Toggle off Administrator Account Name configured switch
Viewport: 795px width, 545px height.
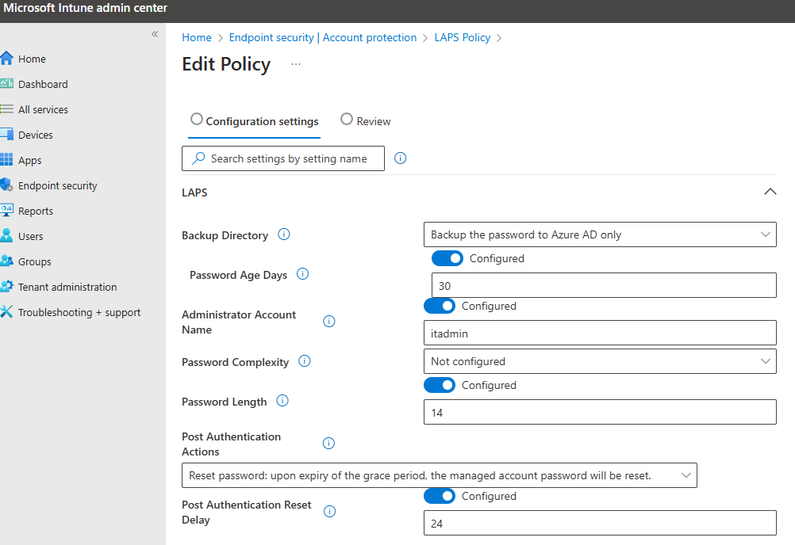coord(439,306)
